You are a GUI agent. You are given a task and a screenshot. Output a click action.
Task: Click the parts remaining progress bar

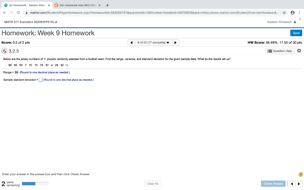pos(35,183)
